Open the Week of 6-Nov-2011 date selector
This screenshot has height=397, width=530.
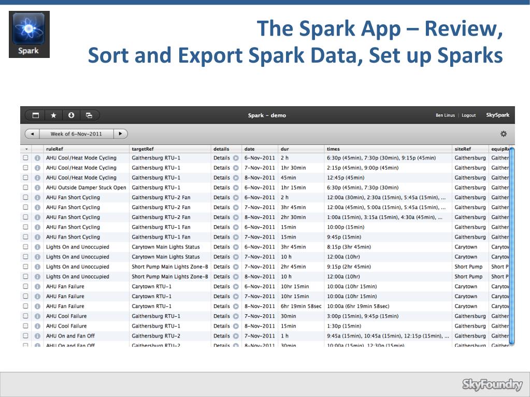(x=76, y=134)
